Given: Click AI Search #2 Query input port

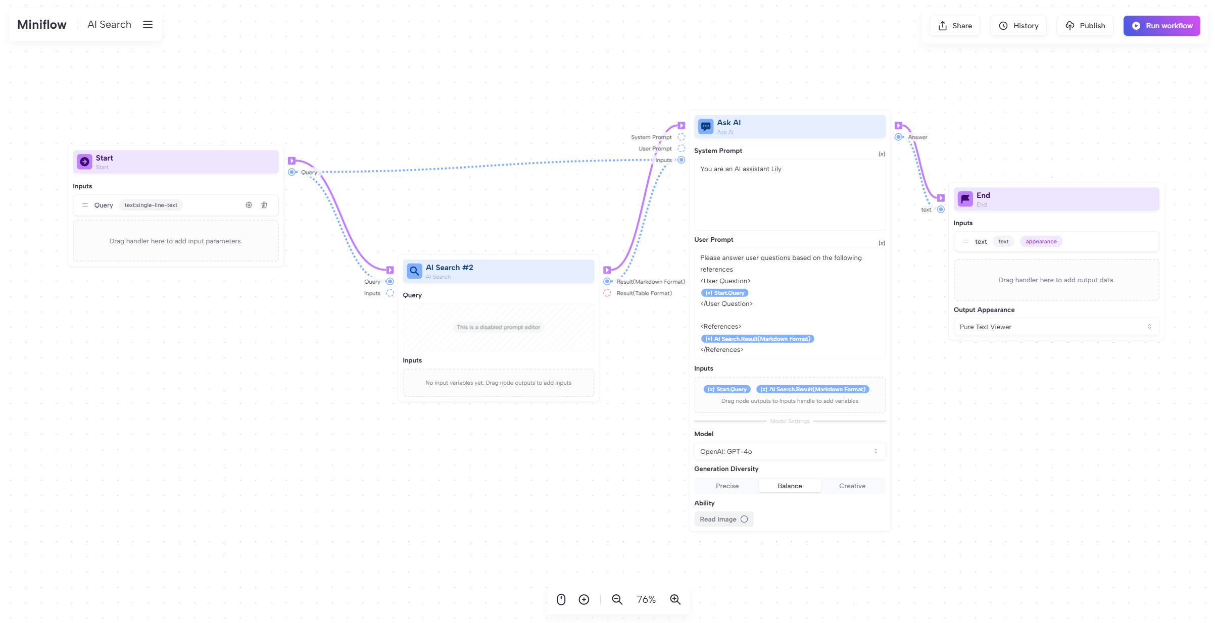Looking at the screenshot, I should pyautogui.click(x=390, y=282).
